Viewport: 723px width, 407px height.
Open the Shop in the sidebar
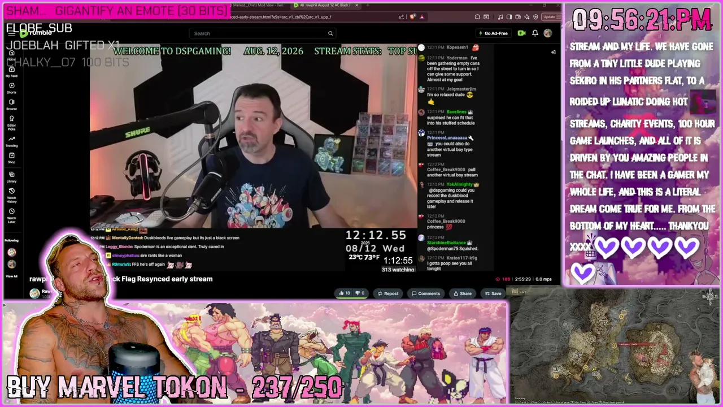pyautogui.click(x=11, y=158)
